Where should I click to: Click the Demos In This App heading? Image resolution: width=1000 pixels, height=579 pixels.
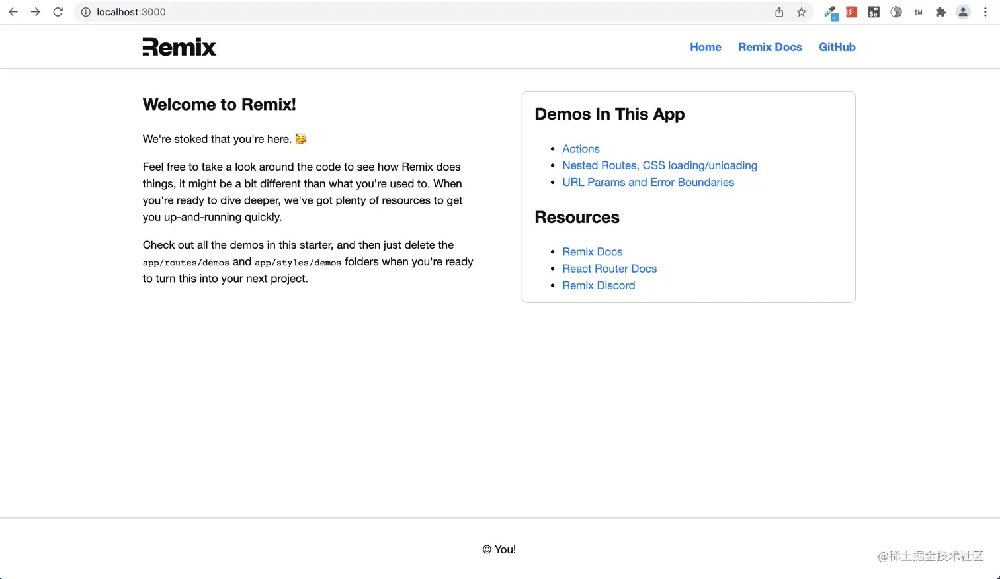click(610, 114)
